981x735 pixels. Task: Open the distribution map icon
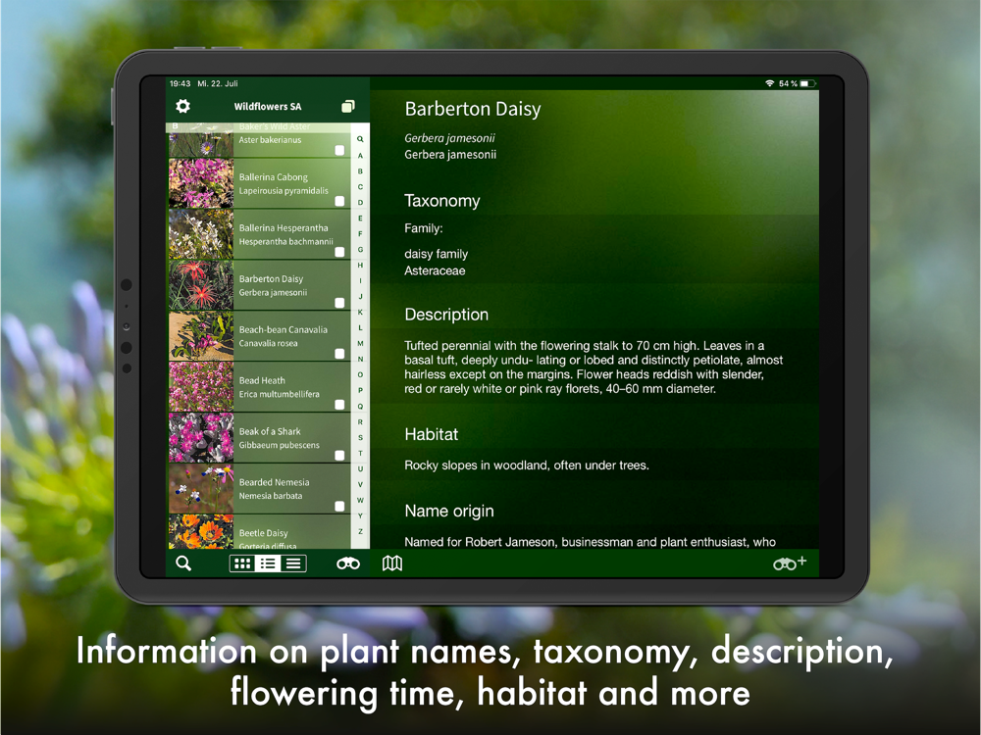tap(392, 563)
